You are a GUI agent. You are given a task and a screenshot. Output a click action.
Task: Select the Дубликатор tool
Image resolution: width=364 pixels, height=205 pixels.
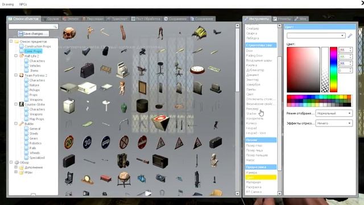point(255,70)
